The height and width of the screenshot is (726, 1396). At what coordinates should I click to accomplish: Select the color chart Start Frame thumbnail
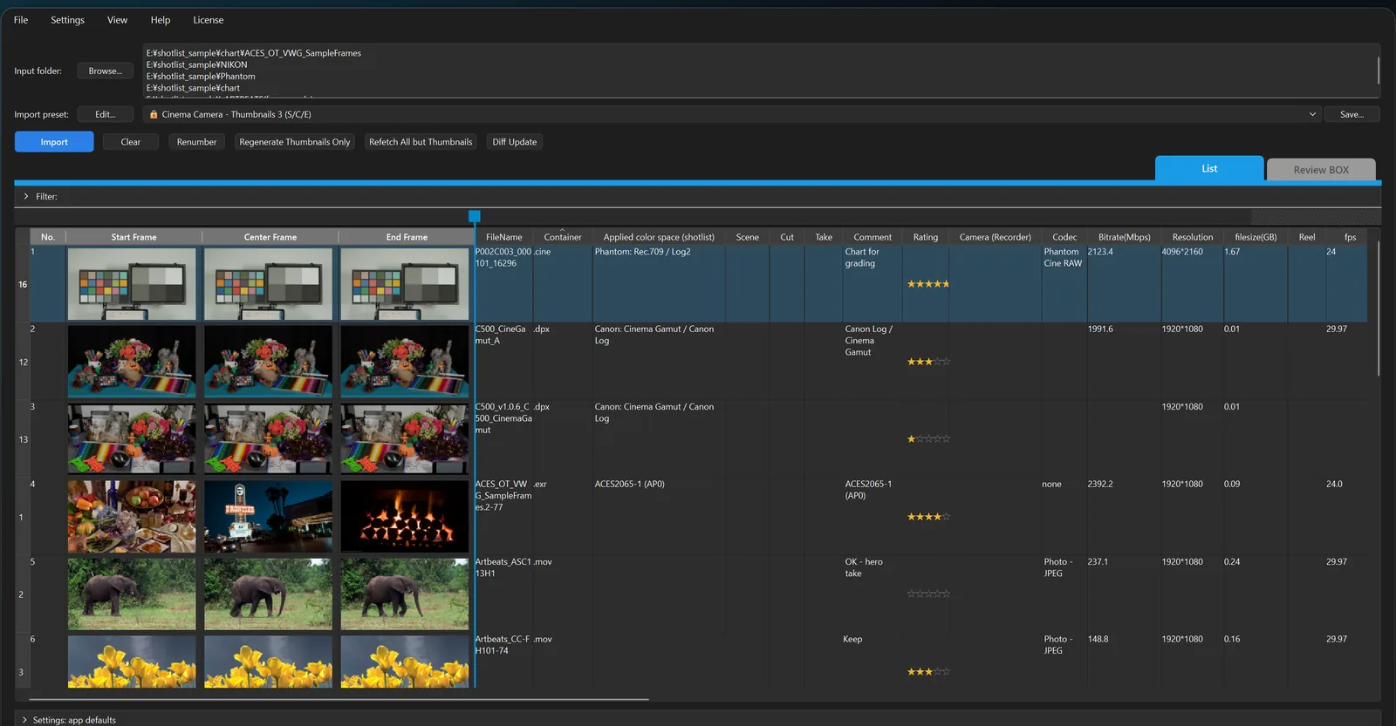click(132, 284)
